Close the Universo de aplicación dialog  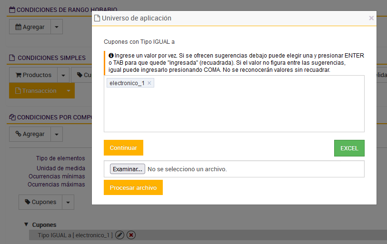[371, 18]
